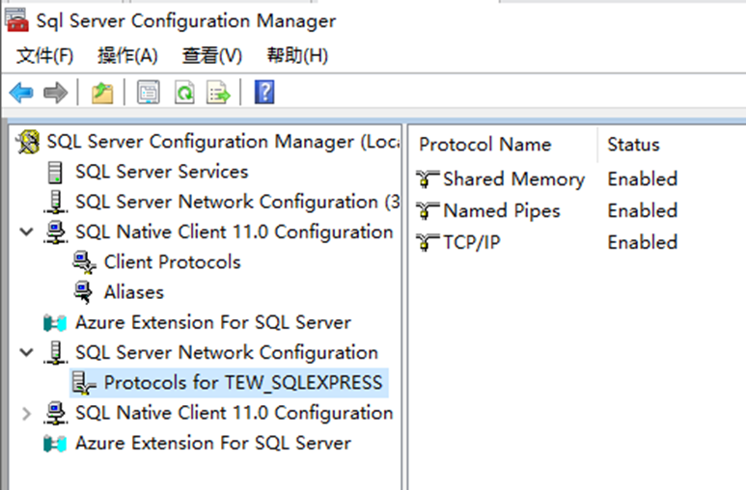This screenshot has width=746, height=490.
Task: Open the 操作(A) menu
Action: [127, 56]
